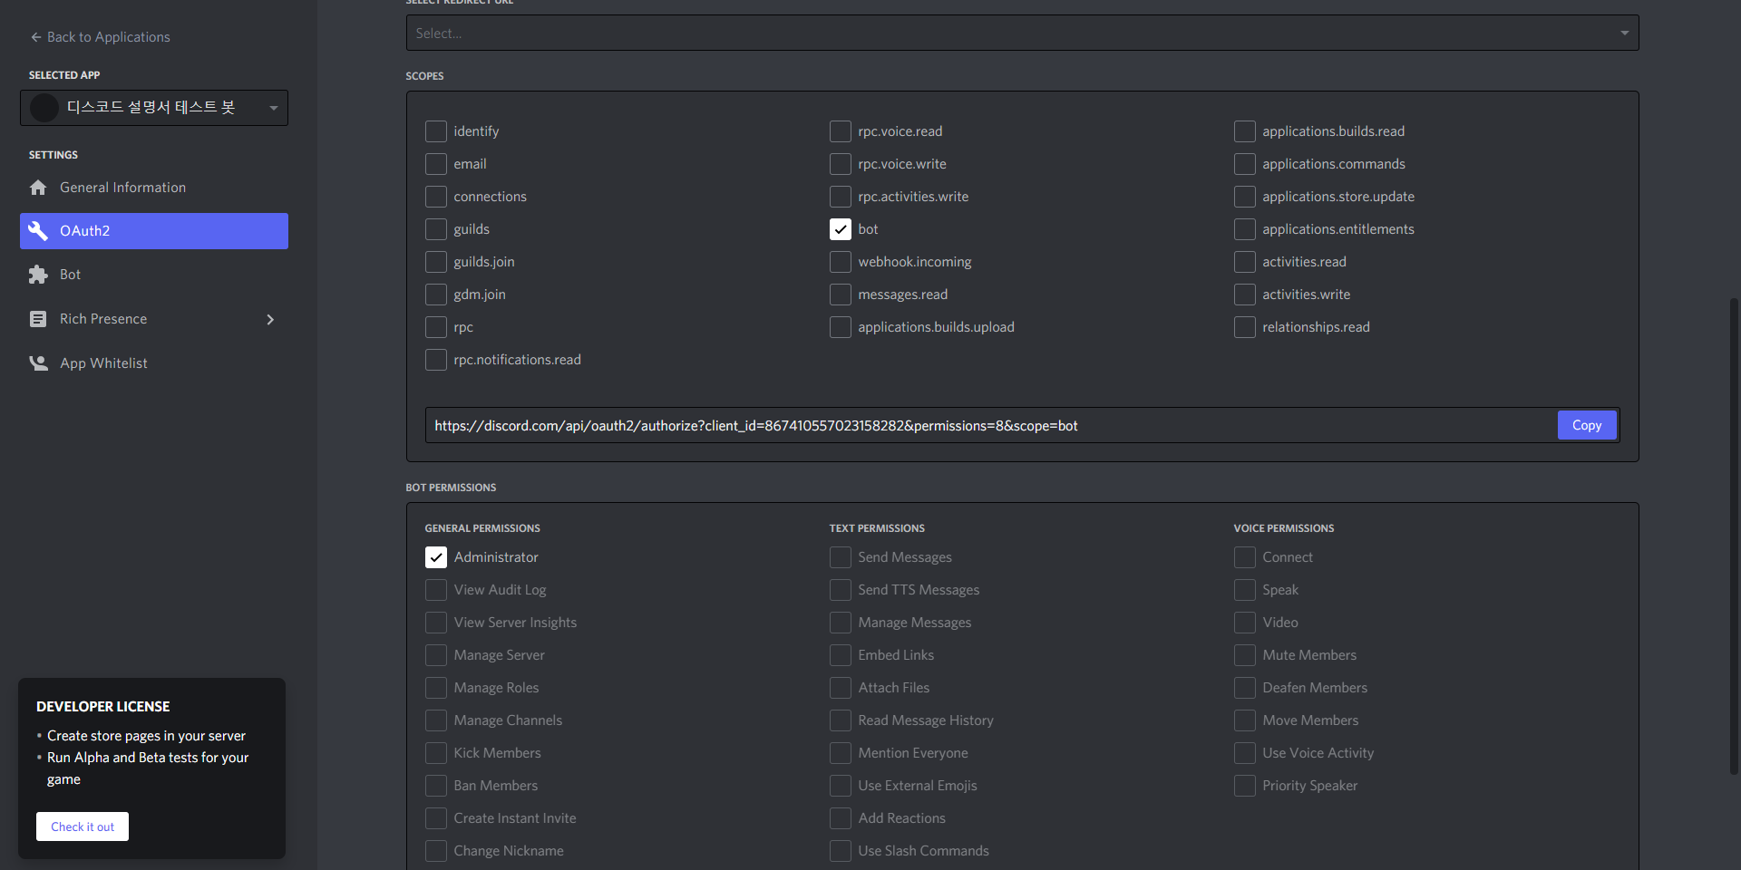Tick the rpc.voice.write scope
This screenshot has width=1741, height=870.
click(x=841, y=164)
